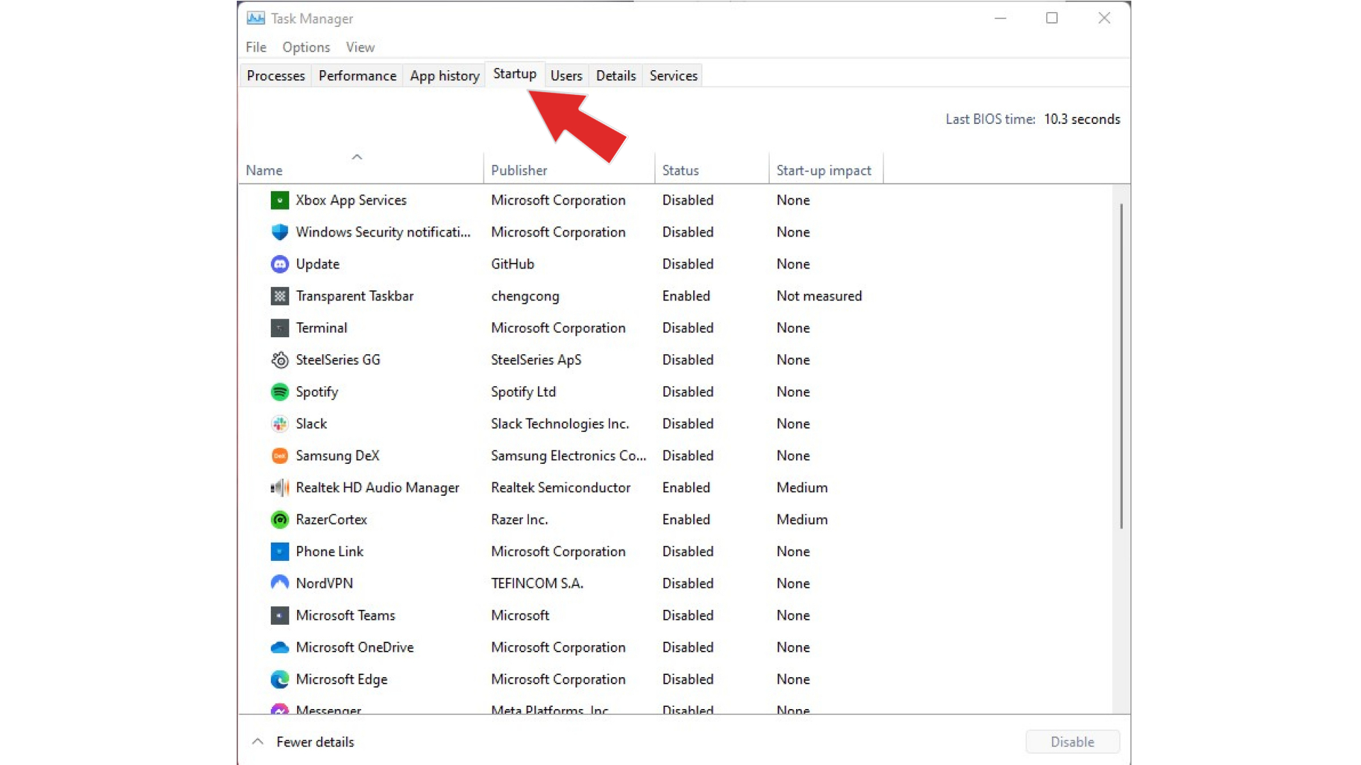Click the Disable button
The image size is (1361, 765).
click(x=1072, y=742)
